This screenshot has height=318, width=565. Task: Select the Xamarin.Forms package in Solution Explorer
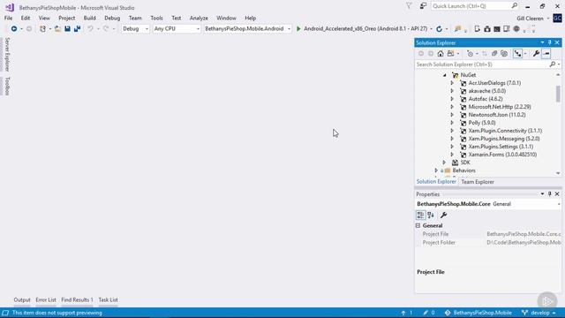coord(502,155)
